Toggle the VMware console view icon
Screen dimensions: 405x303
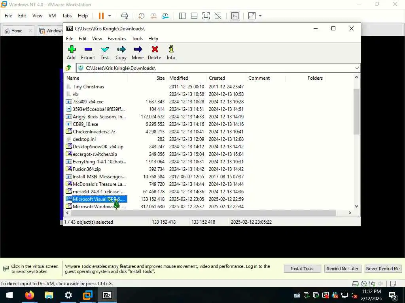point(235,16)
